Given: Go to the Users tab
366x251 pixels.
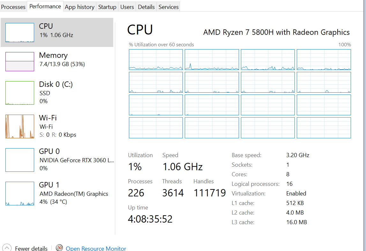Looking at the screenshot, I should [x=127, y=7].
